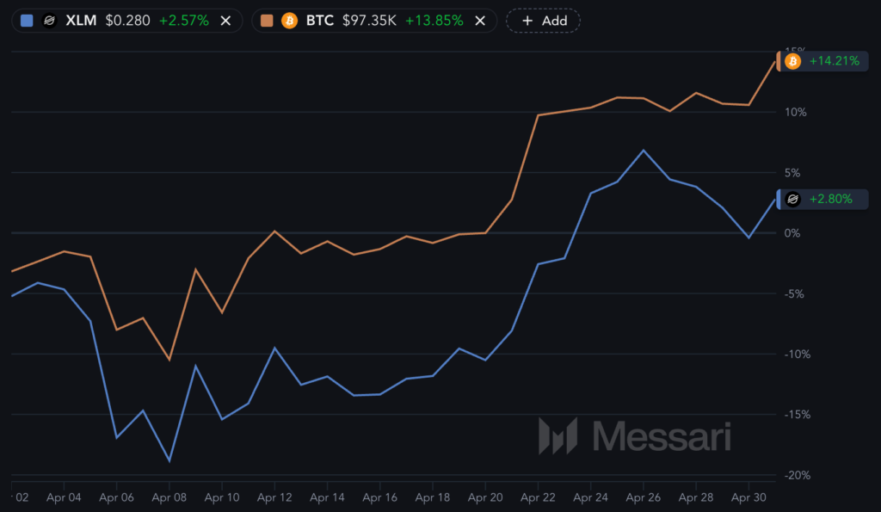Click the Stellar icon beside the +2.80% label

coord(792,199)
